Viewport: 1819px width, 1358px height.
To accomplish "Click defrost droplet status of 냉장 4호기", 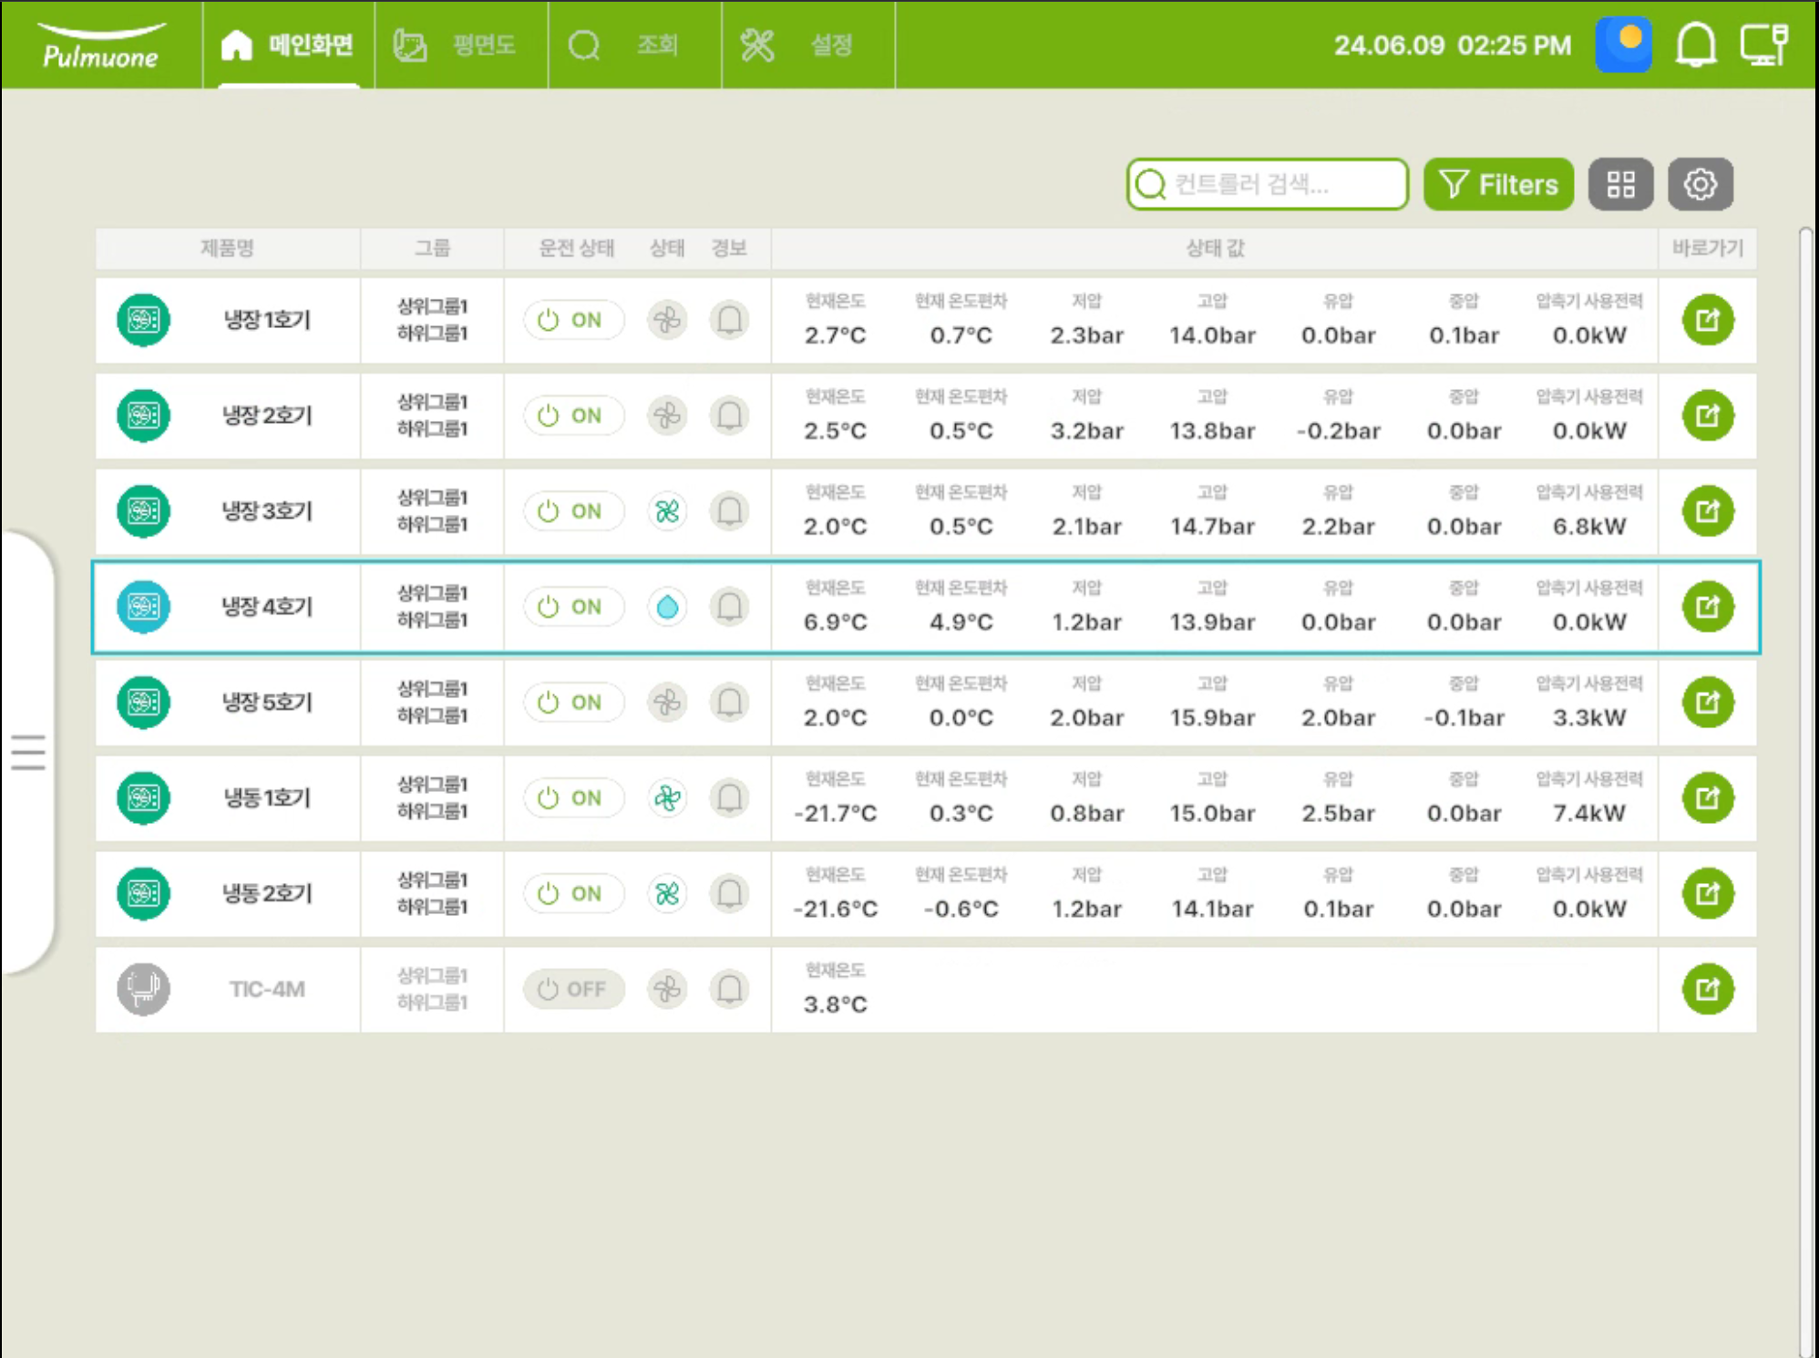I will coord(667,606).
